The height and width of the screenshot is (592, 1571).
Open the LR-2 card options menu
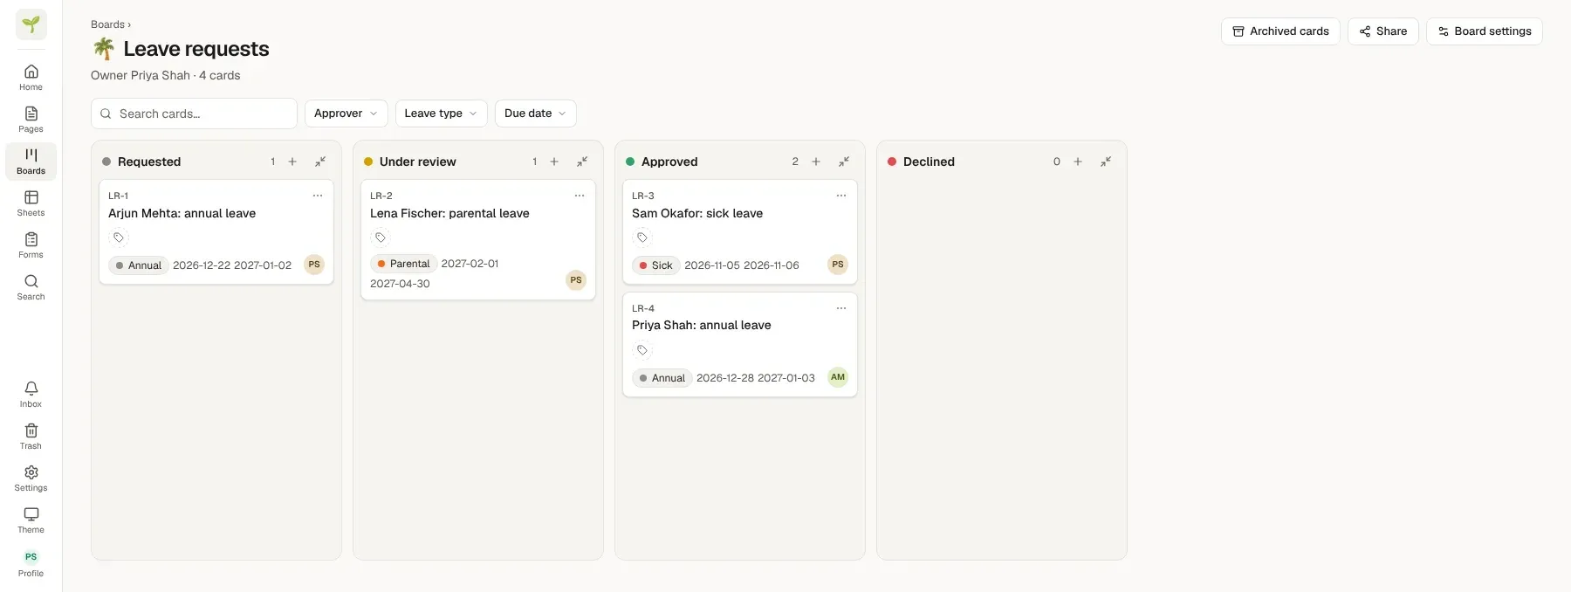click(580, 196)
